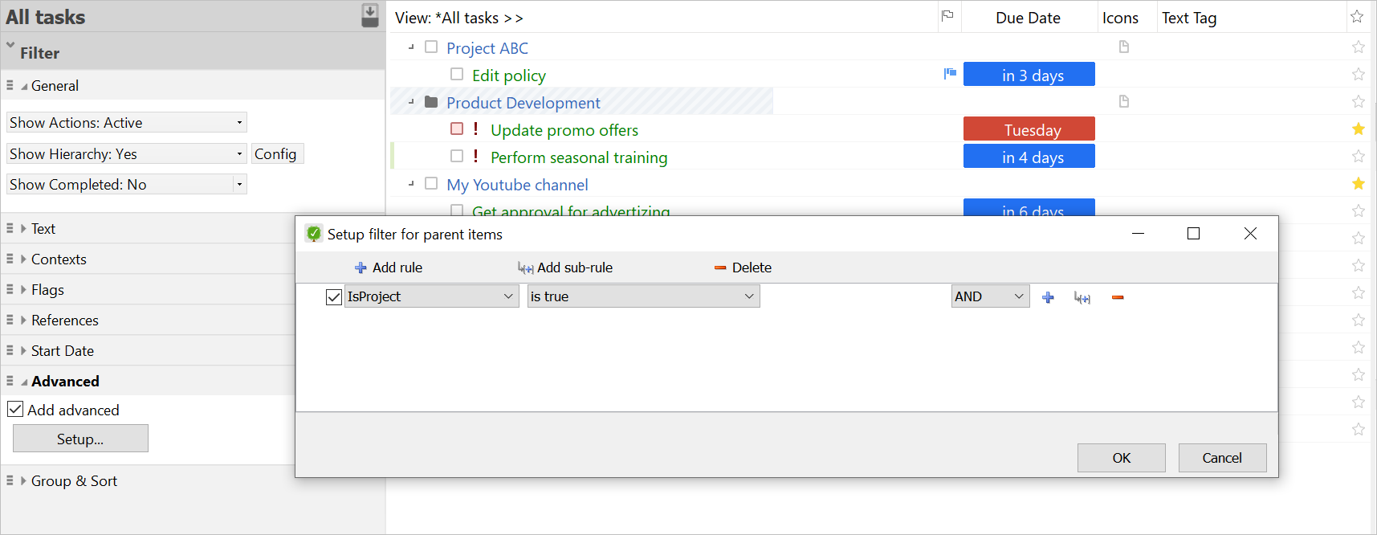Uncheck the Add advanced checkbox

coord(15,410)
